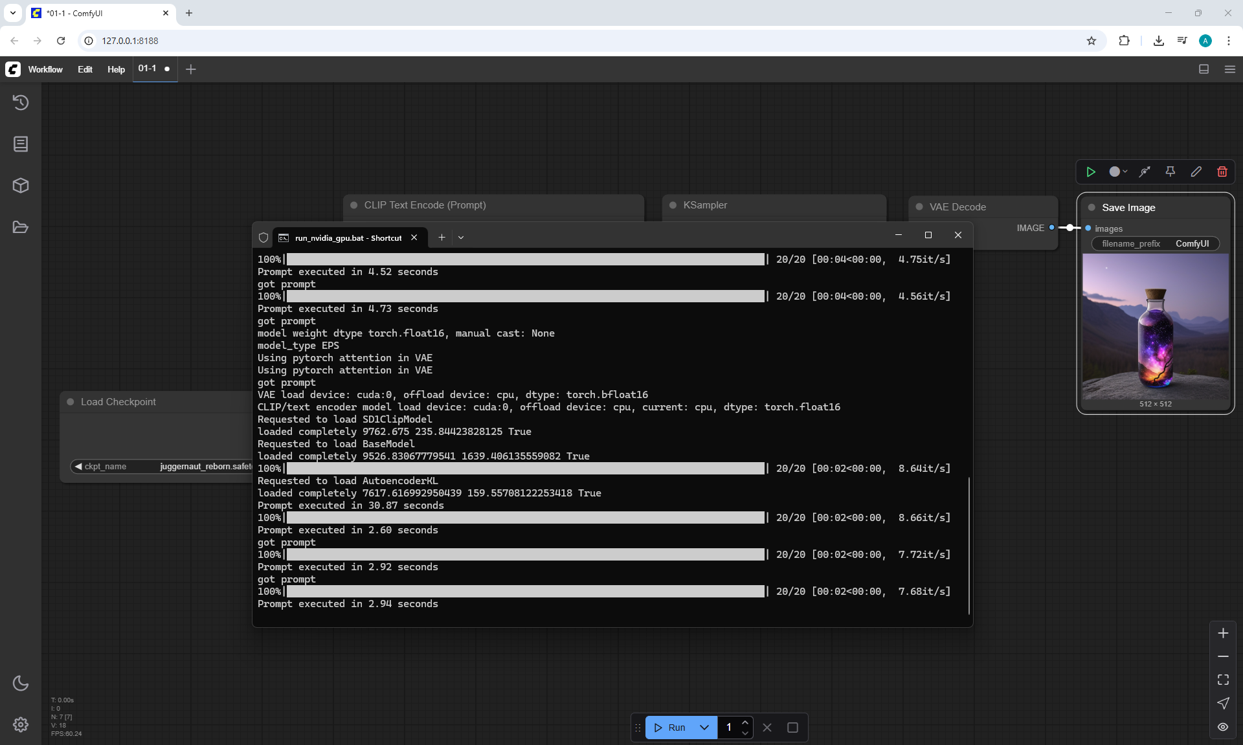Click the green play icon above Save Image
The height and width of the screenshot is (745, 1243).
tap(1091, 172)
